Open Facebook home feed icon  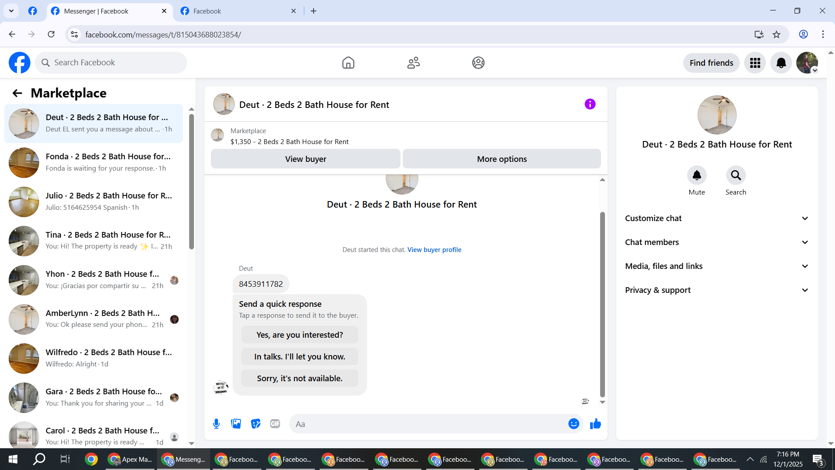point(348,63)
